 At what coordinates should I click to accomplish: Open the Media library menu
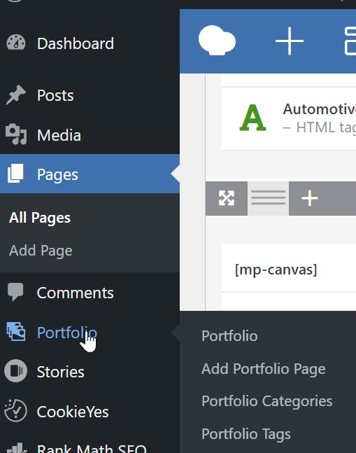tap(59, 135)
